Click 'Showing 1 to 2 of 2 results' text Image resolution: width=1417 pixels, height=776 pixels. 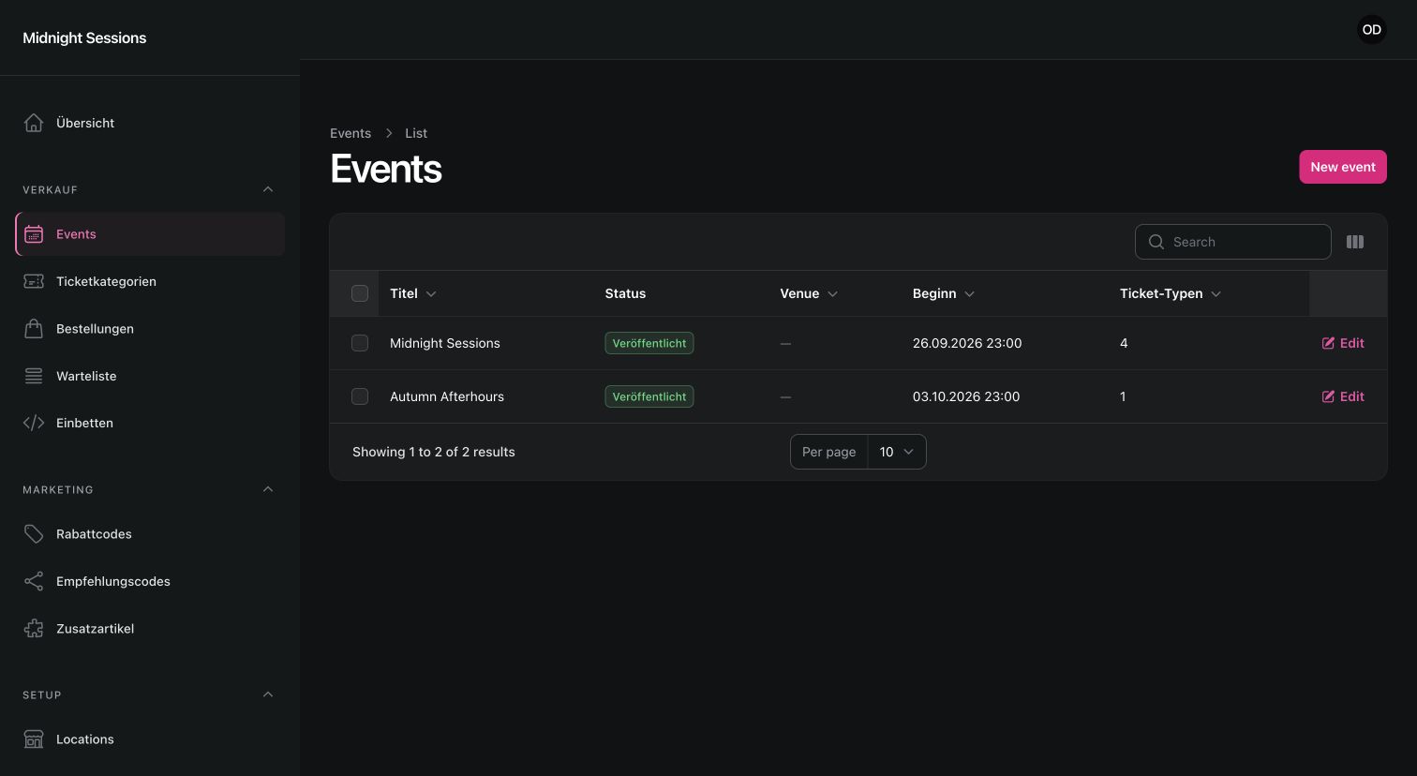point(434,452)
